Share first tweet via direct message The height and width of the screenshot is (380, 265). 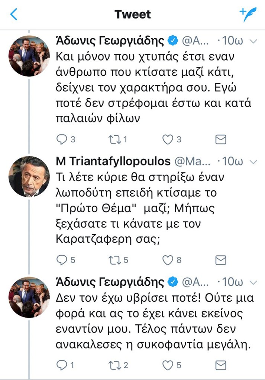point(221,140)
